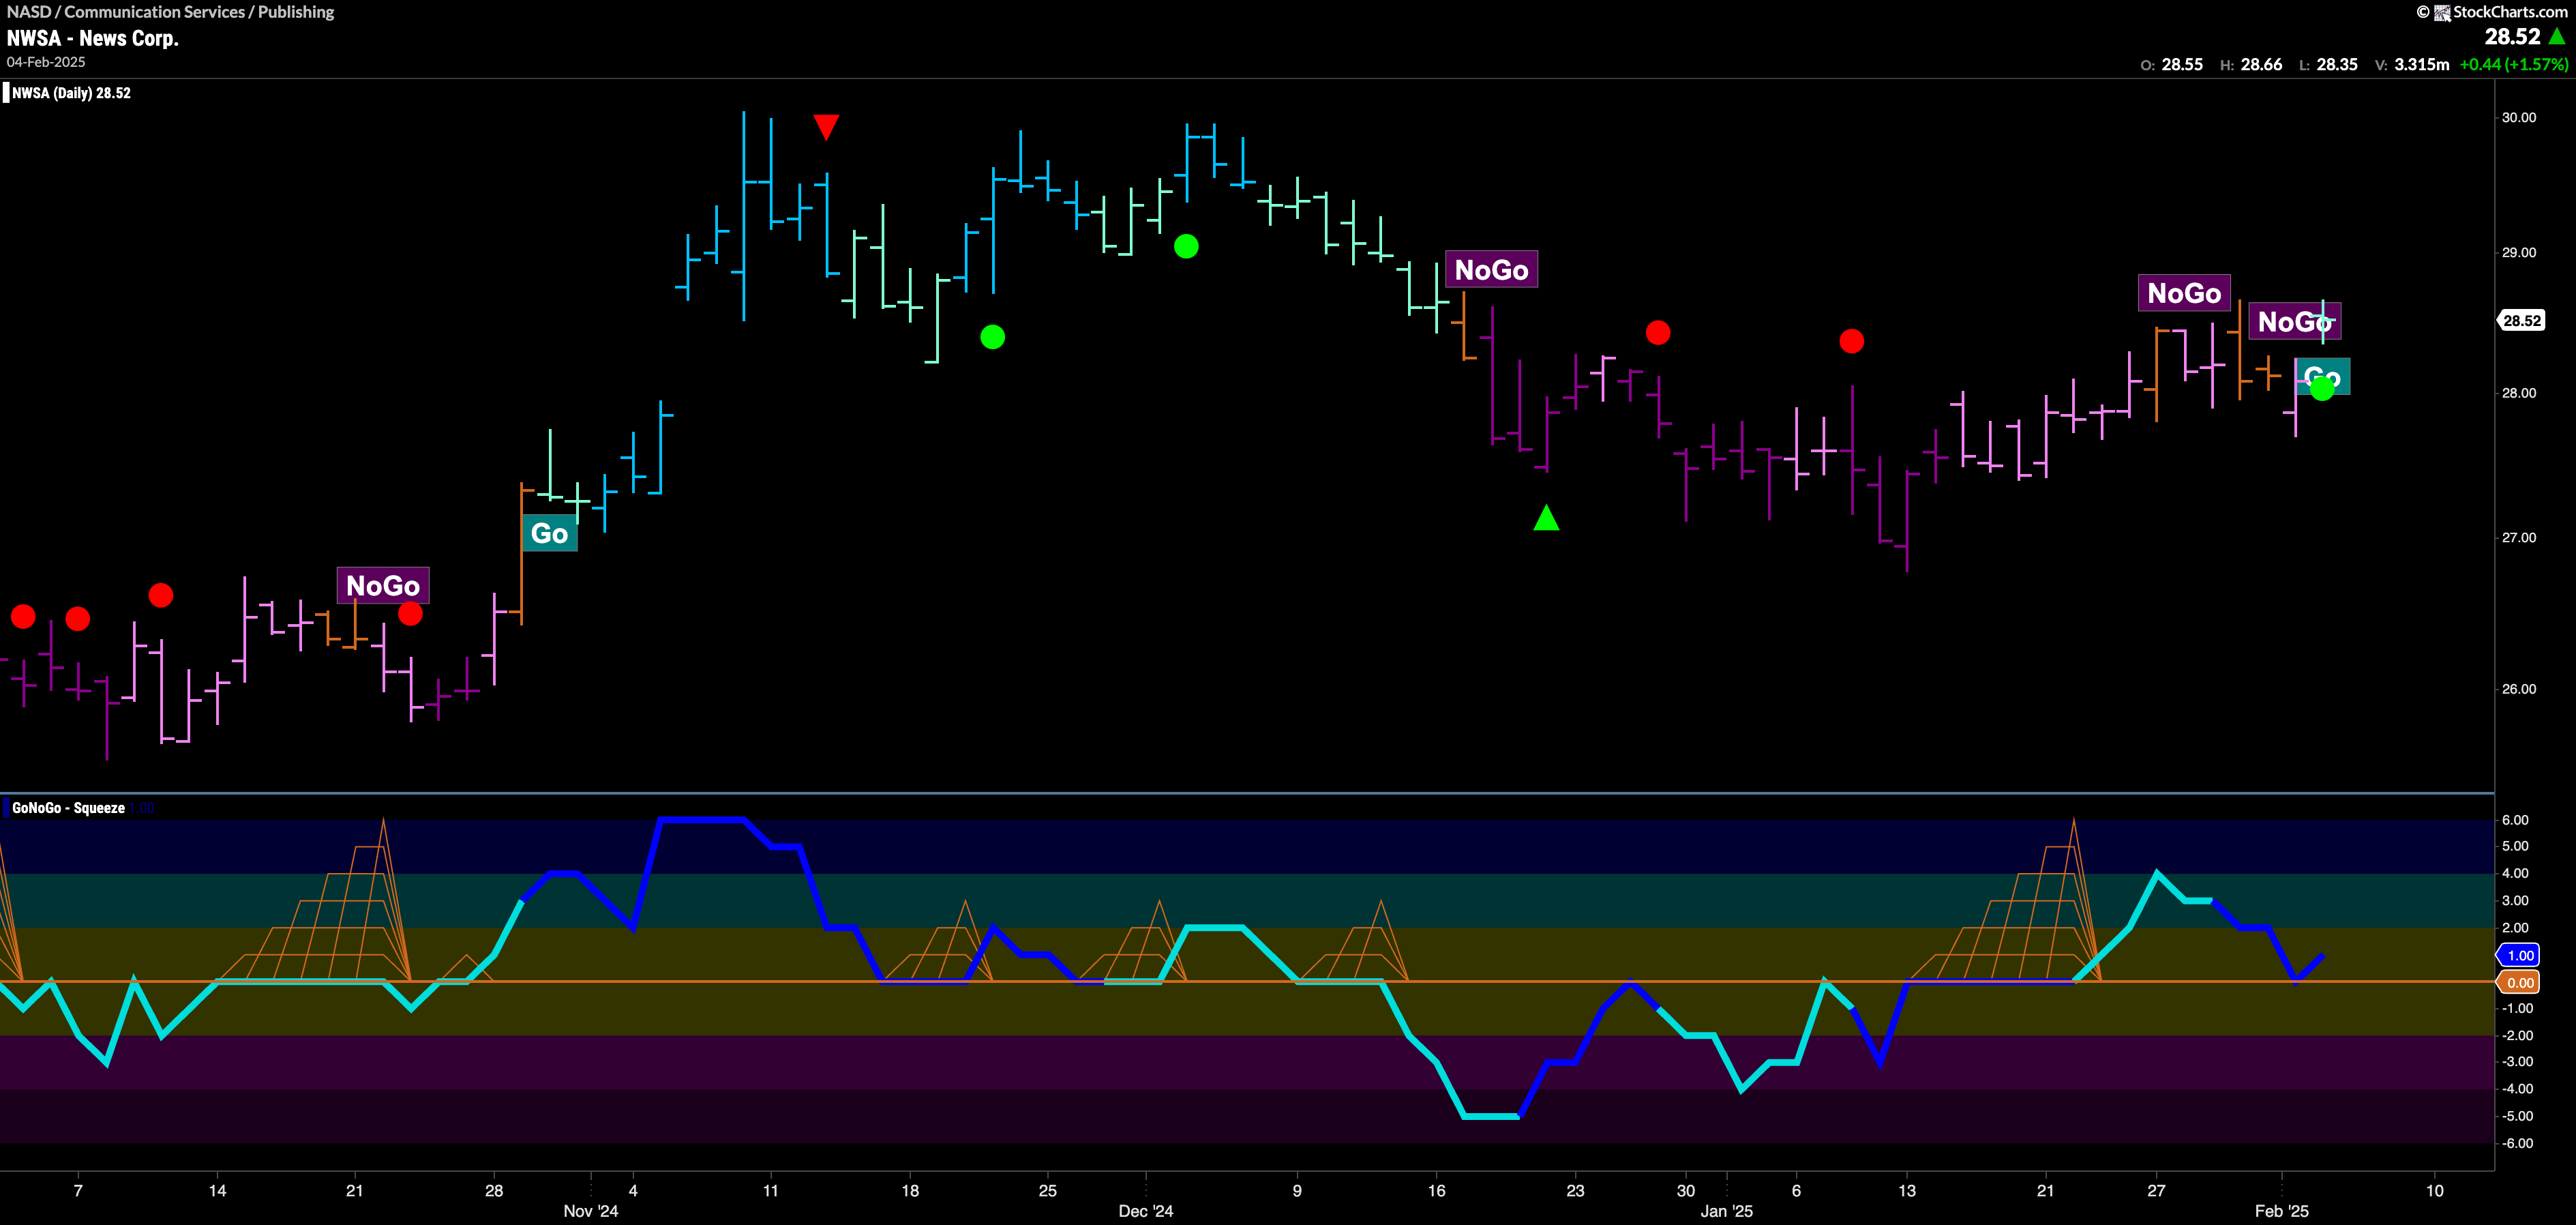This screenshot has width=2576, height=1225.
Task: Click the high value 28.66
Action: tap(2261, 64)
